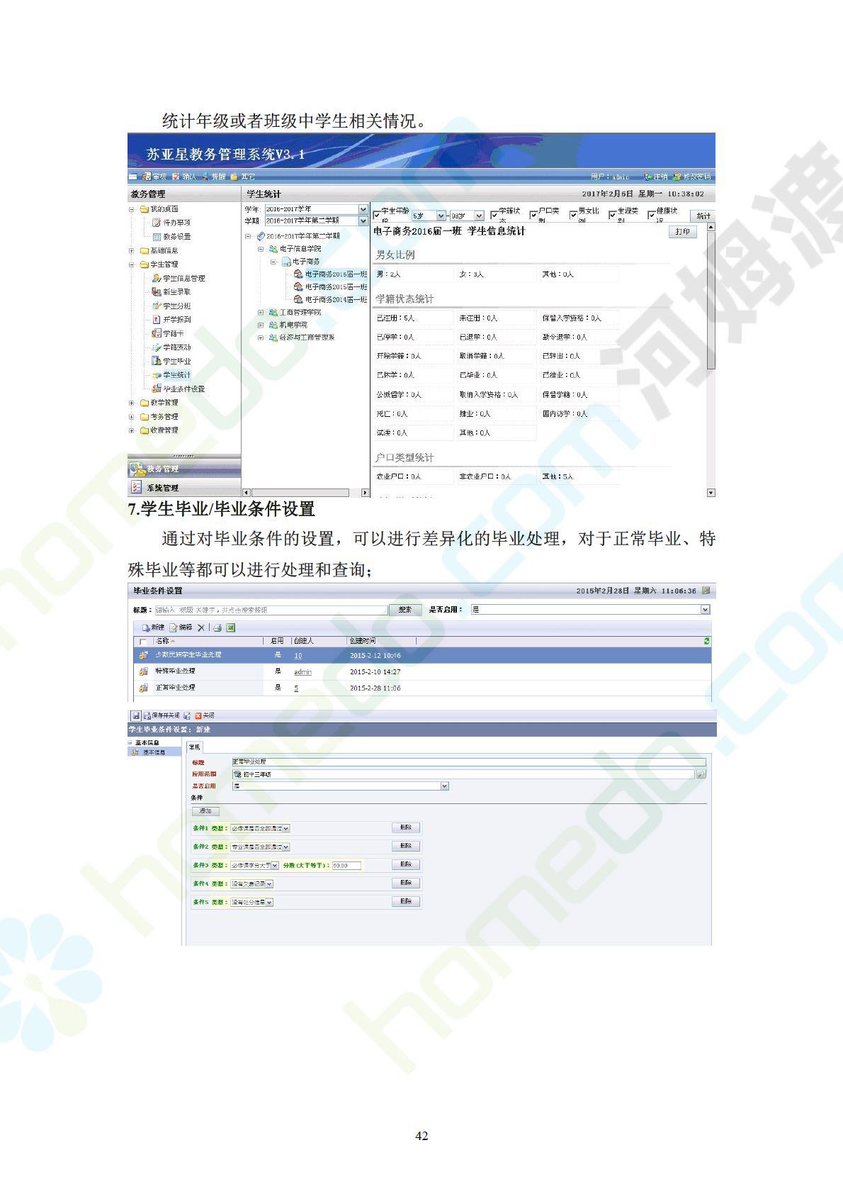Click the green refresh icon in table header
The height and width of the screenshot is (1194, 843).
click(x=706, y=641)
